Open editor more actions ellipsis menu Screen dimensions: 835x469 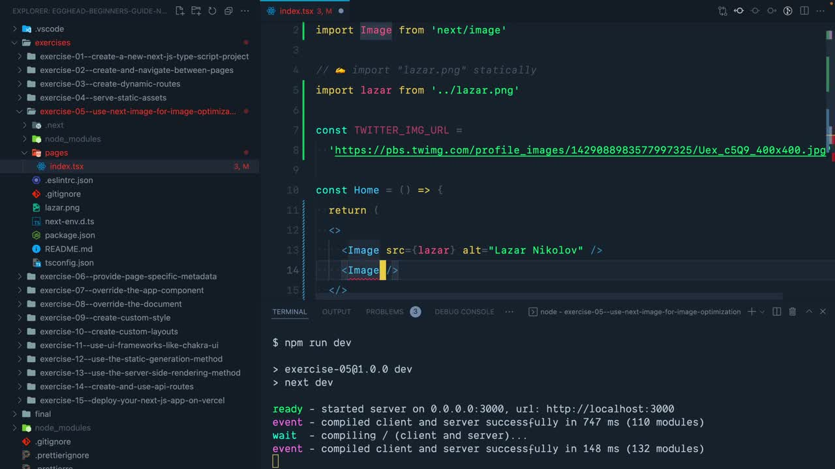(821, 11)
